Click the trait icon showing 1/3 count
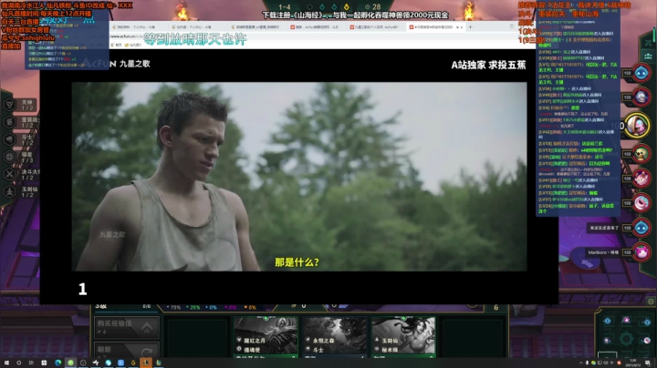657x368 pixels. [9, 157]
